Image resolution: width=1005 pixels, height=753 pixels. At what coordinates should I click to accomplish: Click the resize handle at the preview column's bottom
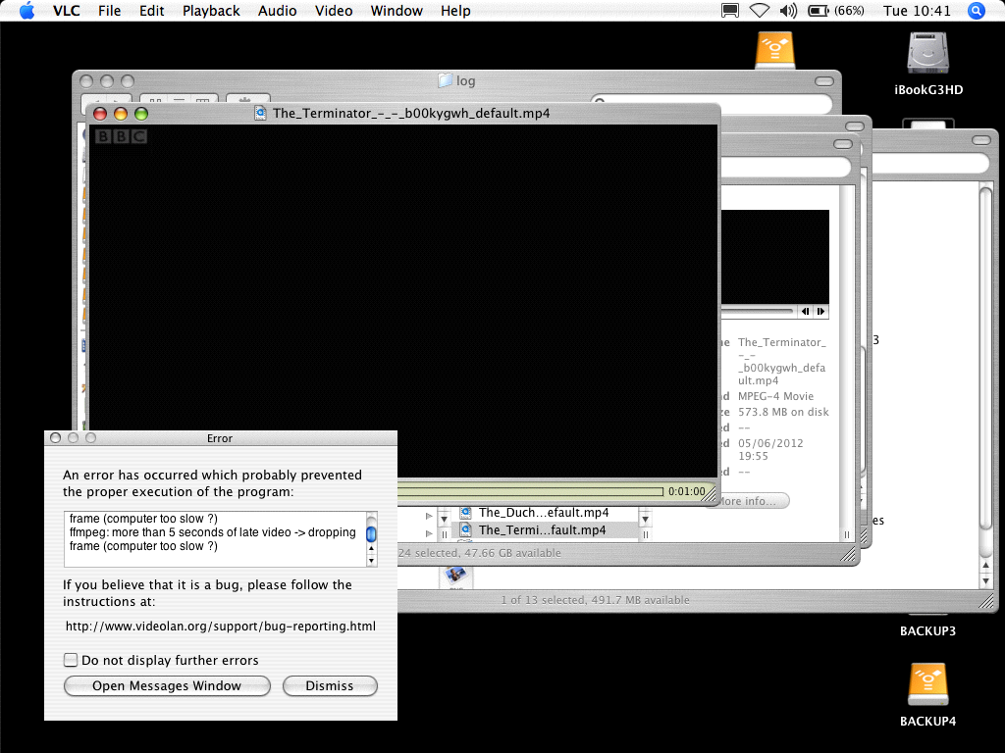tap(847, 534)
